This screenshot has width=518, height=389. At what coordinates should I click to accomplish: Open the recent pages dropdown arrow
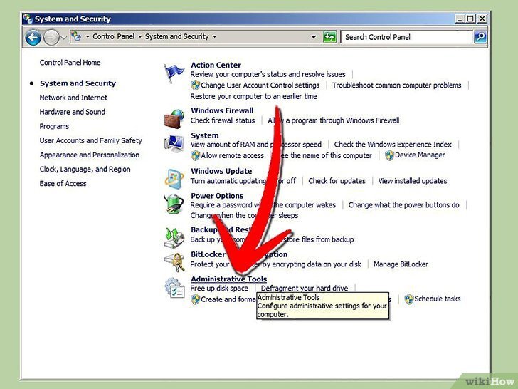click(x=64, y=37)
